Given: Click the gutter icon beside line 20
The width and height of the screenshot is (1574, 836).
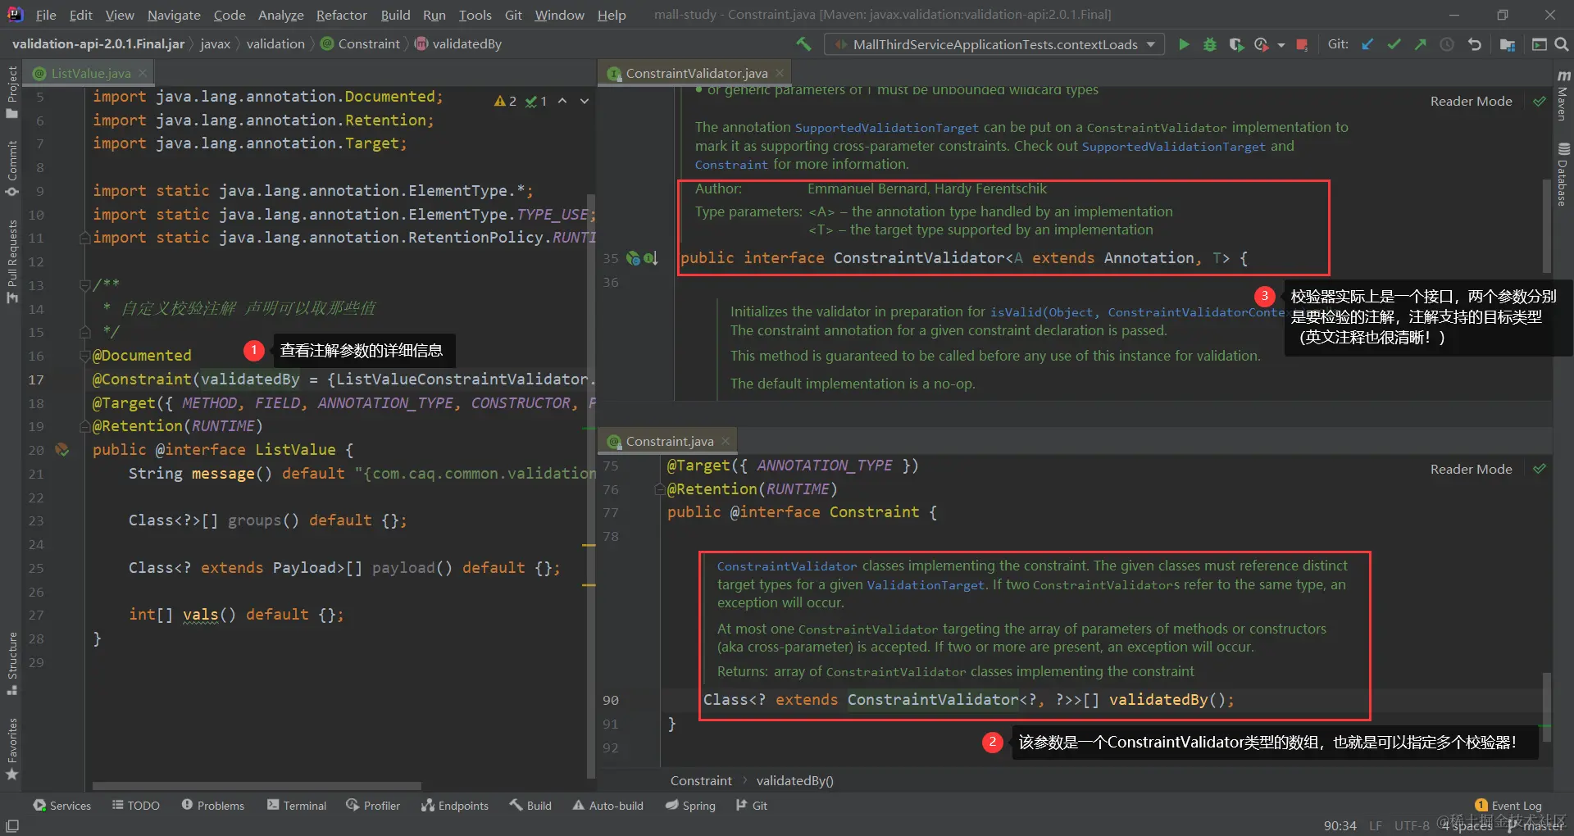Looking at the screenshot, I should click(x=61, y=449).
